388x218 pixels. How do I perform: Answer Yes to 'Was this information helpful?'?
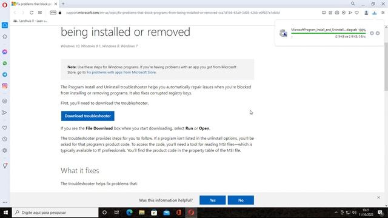click(x=213, y=200)
